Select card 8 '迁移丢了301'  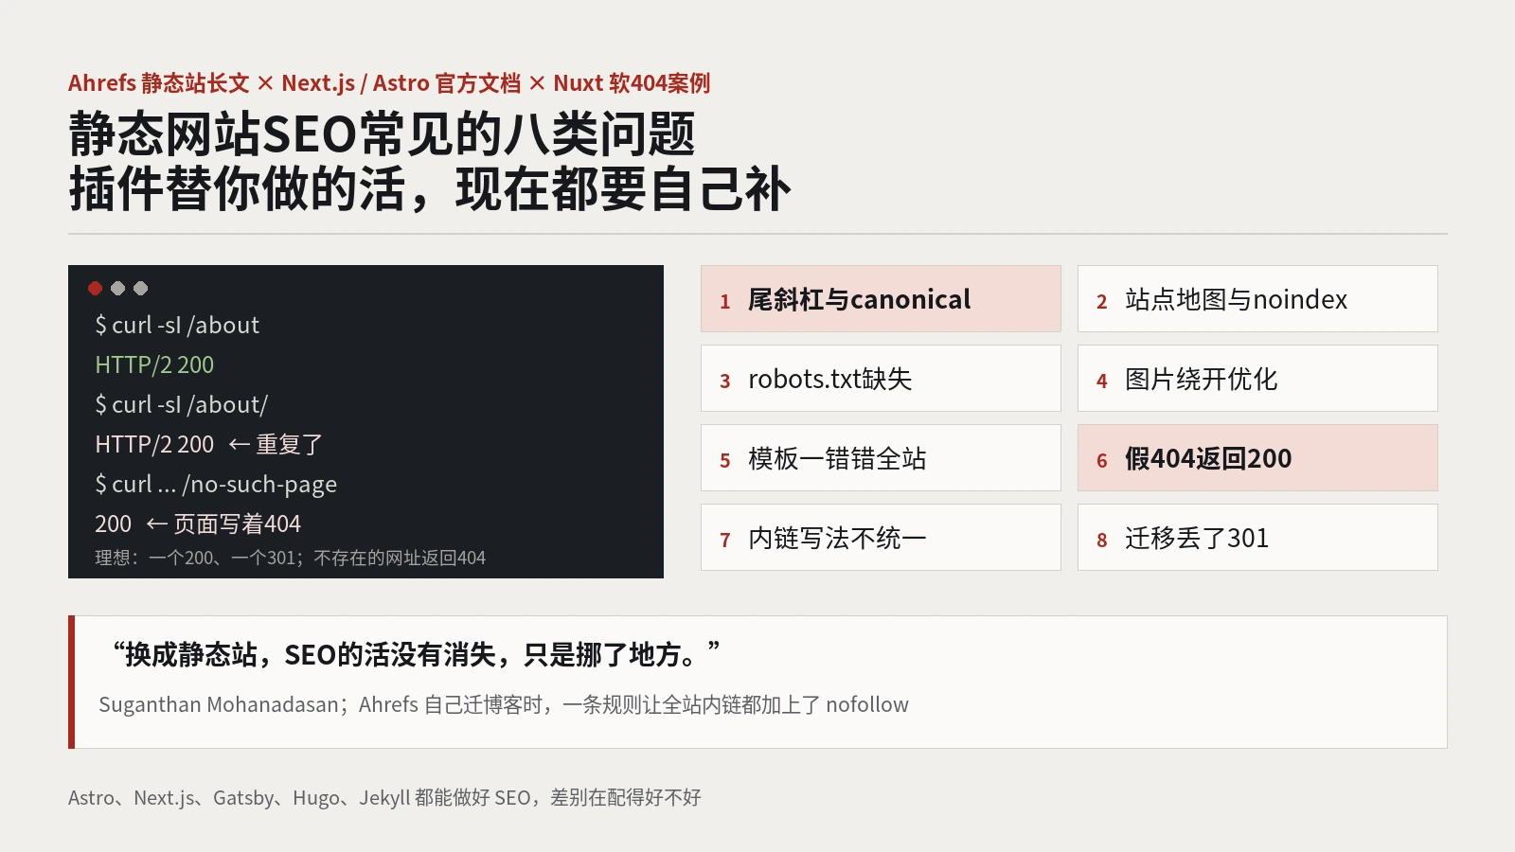(x=1257, y=538)
